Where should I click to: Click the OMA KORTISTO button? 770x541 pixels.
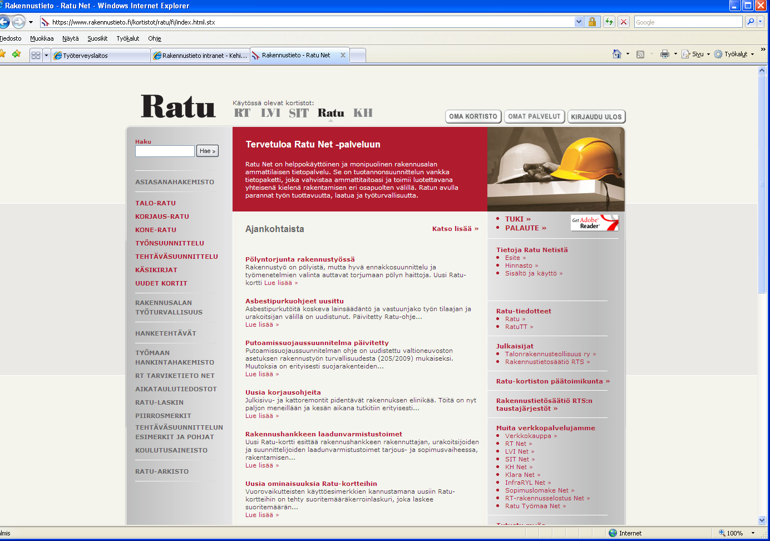pos(473,116)
